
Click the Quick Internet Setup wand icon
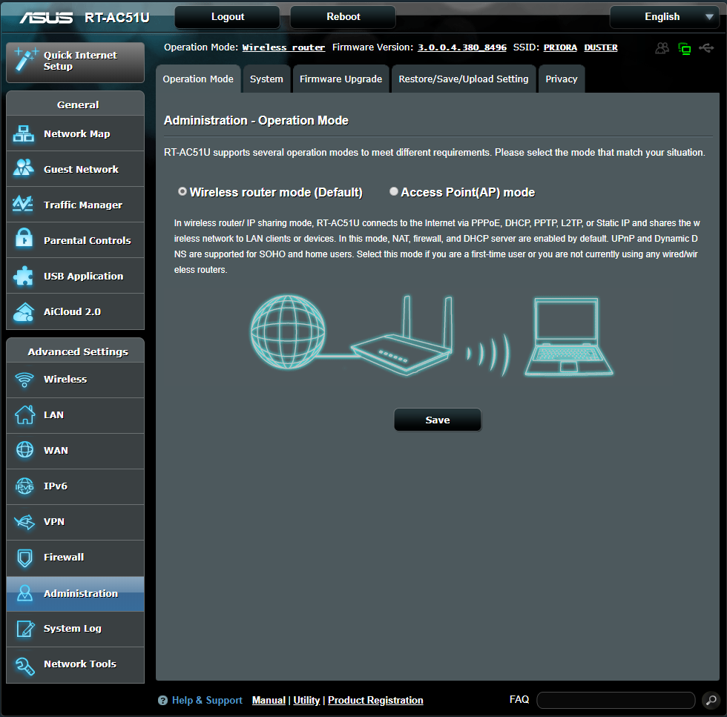point(25,59)
